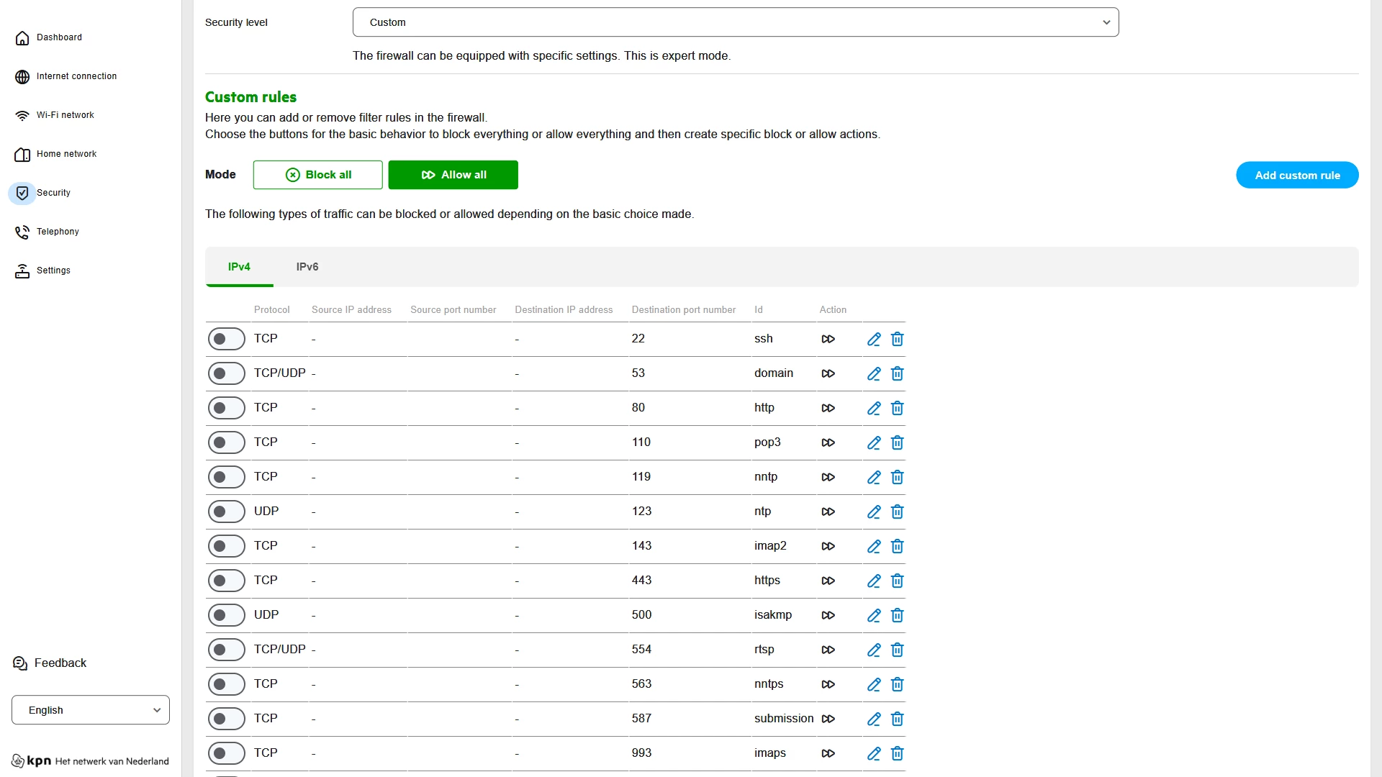Click the edit pencil for ssh rule
Screen dimensions: 1382x777
tap(874, 339)
